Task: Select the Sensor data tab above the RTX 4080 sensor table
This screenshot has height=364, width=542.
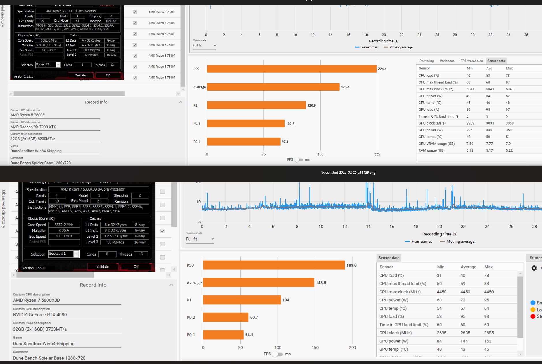Action: [389, 258]
